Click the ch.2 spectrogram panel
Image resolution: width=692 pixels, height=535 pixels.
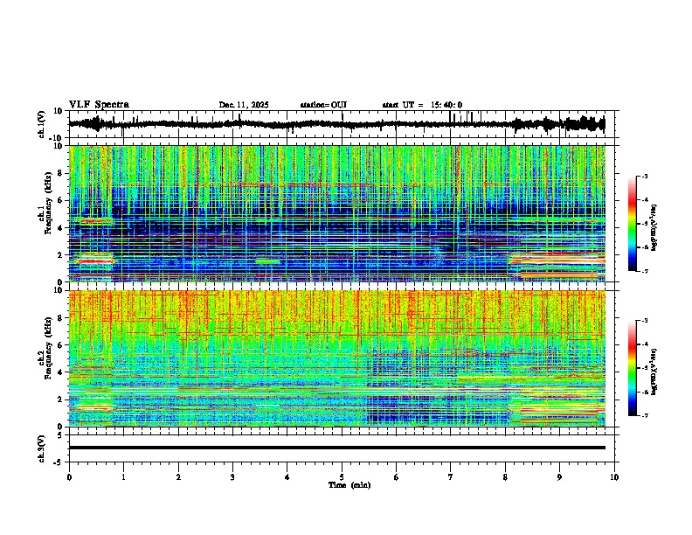click(337, 358)
